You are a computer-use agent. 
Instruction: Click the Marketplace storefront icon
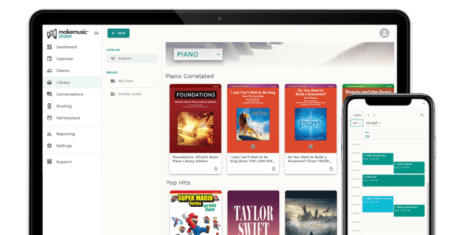click(50, 118)
